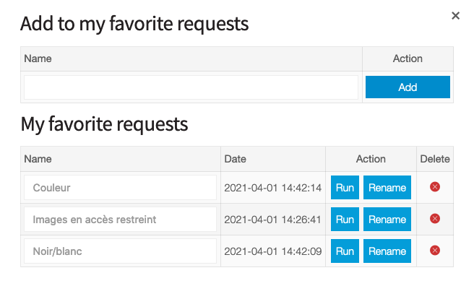Click the Add button
The height and width of the screenshot is (299, 474).
tap(408, 87)
